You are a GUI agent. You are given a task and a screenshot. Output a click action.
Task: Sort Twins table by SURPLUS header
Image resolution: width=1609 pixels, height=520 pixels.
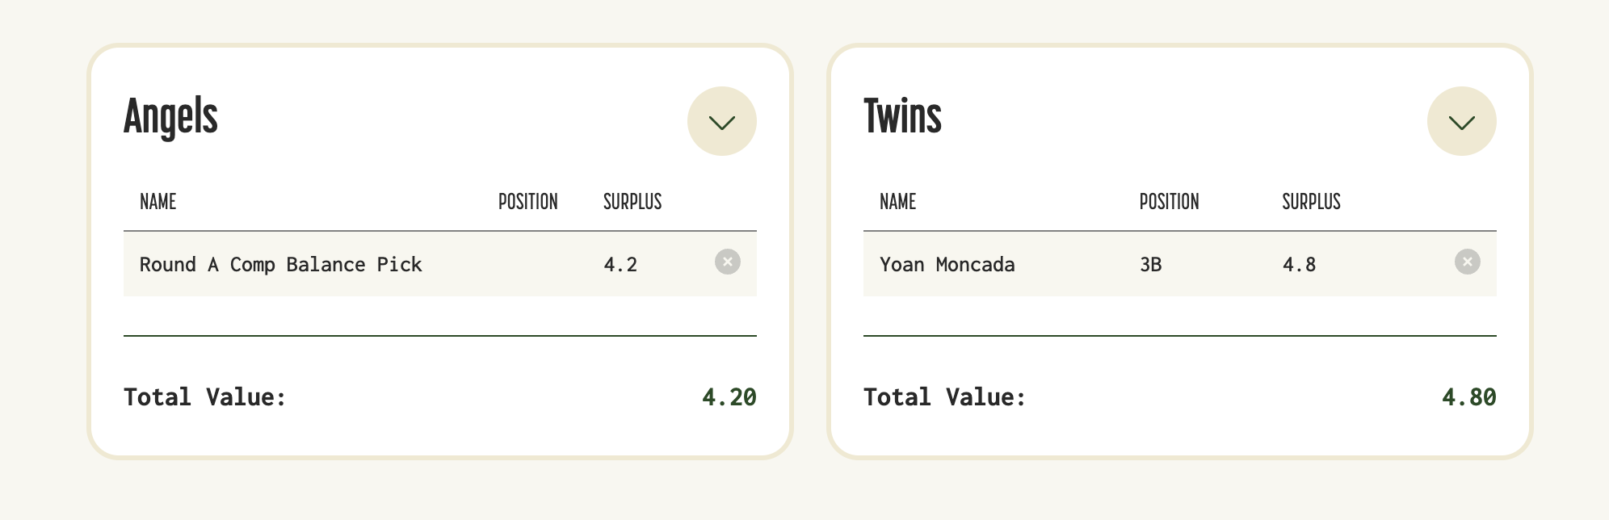1311,202
